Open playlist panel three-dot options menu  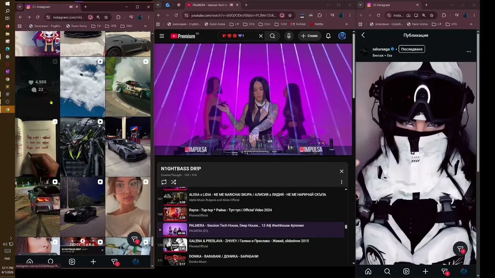[x=341, y=182]
